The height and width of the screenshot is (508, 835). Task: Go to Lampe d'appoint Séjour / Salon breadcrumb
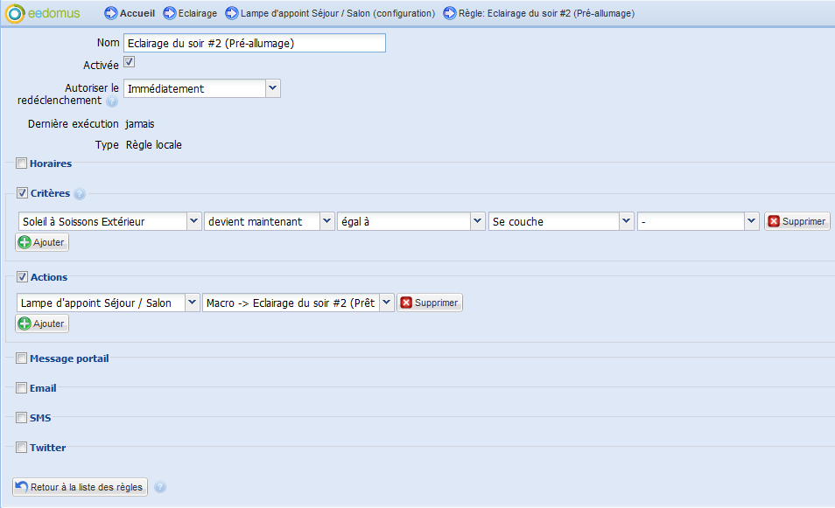pyautogui.click(x=338, y=14)
